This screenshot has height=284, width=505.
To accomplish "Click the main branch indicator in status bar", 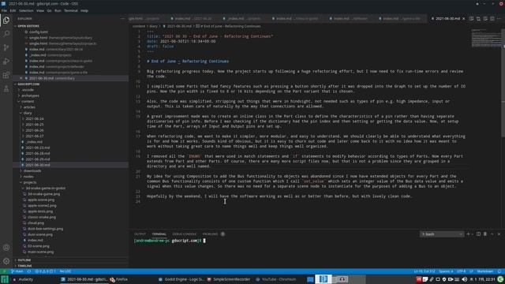I will click(17, 271).
